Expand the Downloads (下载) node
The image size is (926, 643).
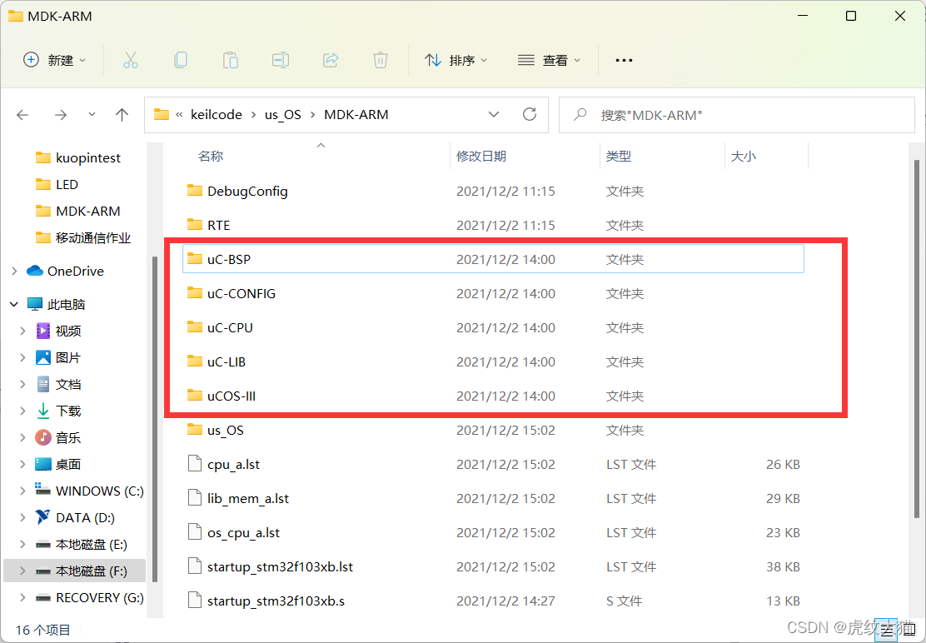coord(22,411)
